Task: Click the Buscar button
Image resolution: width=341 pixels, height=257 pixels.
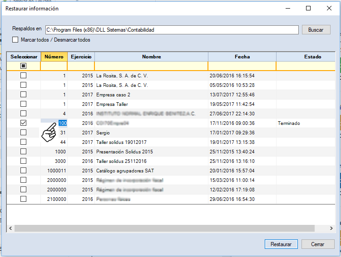Action: click(316, 30)
